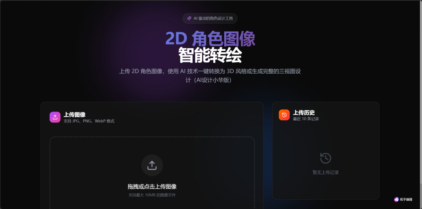The width and height of the screenshot is (422, 209).
Task: Click the 暂无上传记录 empty state text
Action: pyautogui.click(x=326, y=173)
